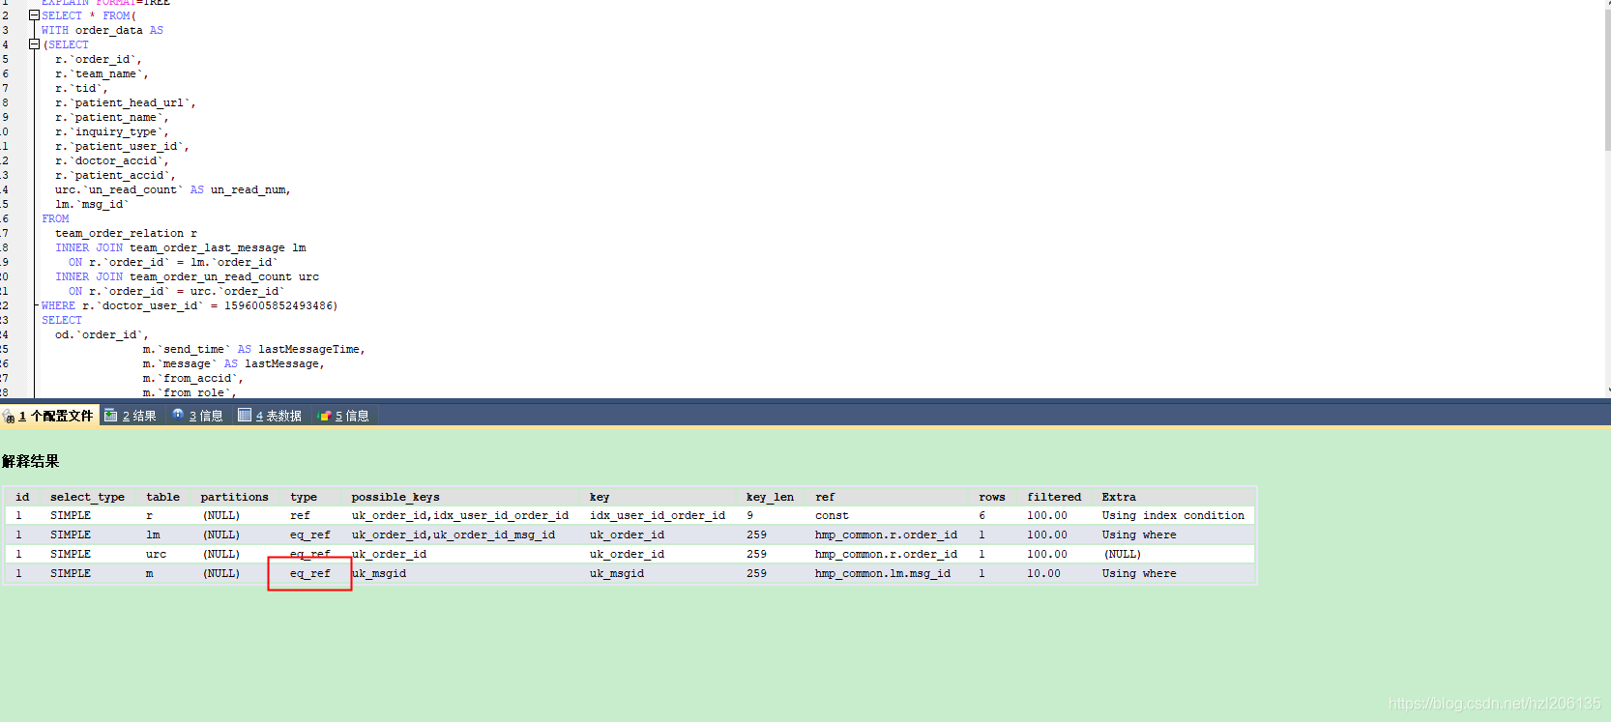Select the uk_order_id,idx_user_id_order_id possible_keys cell
Image resolution: width=1611 pixels, height=722 pixels.
[x=460, y=515]
